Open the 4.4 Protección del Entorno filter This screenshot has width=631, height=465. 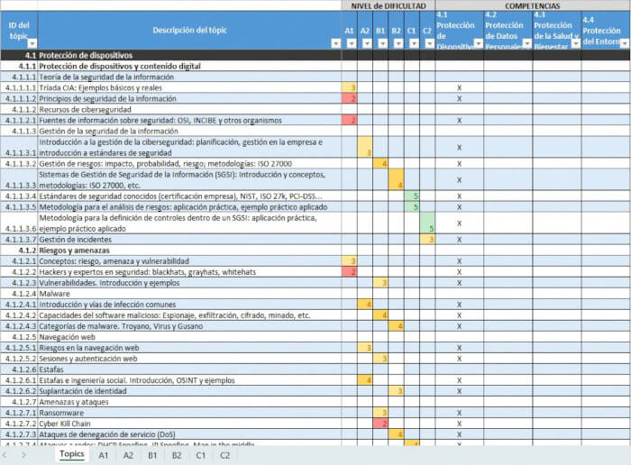[x=625, y=43]
